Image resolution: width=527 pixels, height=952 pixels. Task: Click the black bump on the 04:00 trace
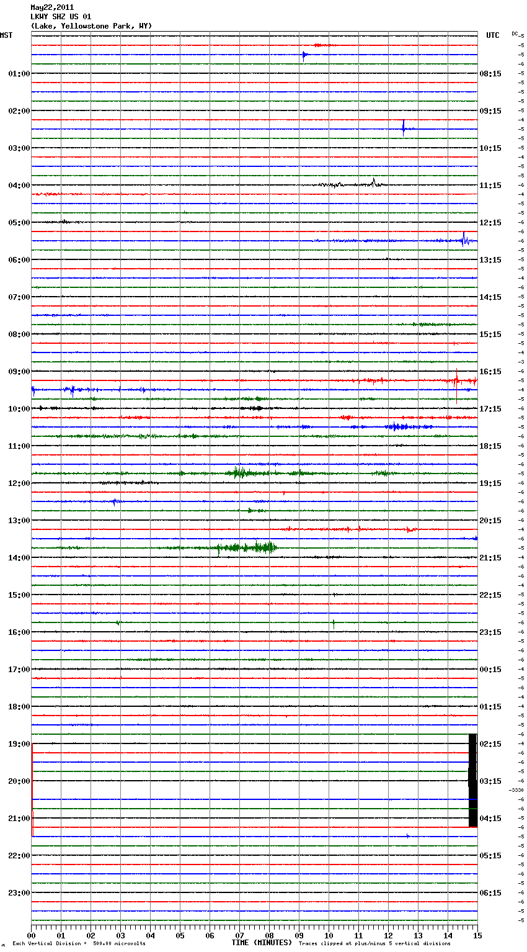pyautogui.click(x=374, y=182)
